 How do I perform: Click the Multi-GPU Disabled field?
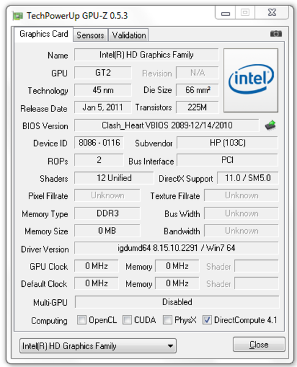(177, 302)
